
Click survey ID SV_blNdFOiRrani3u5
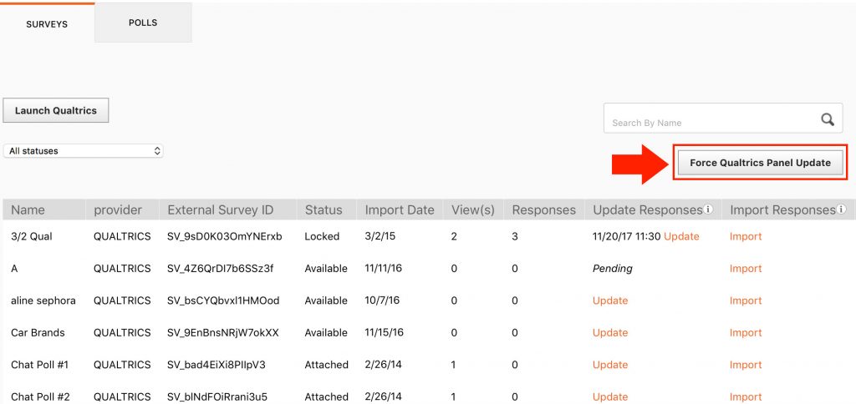click(217, 397)
